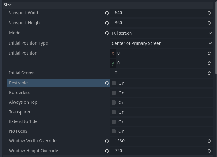Reset the Resizable property to default

(x=107, y=83)
